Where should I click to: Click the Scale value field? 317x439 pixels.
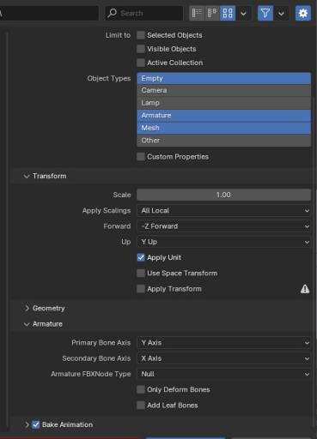[223, 195]
